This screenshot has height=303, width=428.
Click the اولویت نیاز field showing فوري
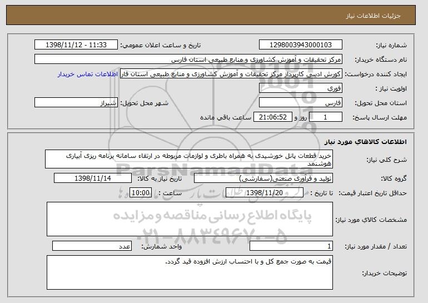301,88
